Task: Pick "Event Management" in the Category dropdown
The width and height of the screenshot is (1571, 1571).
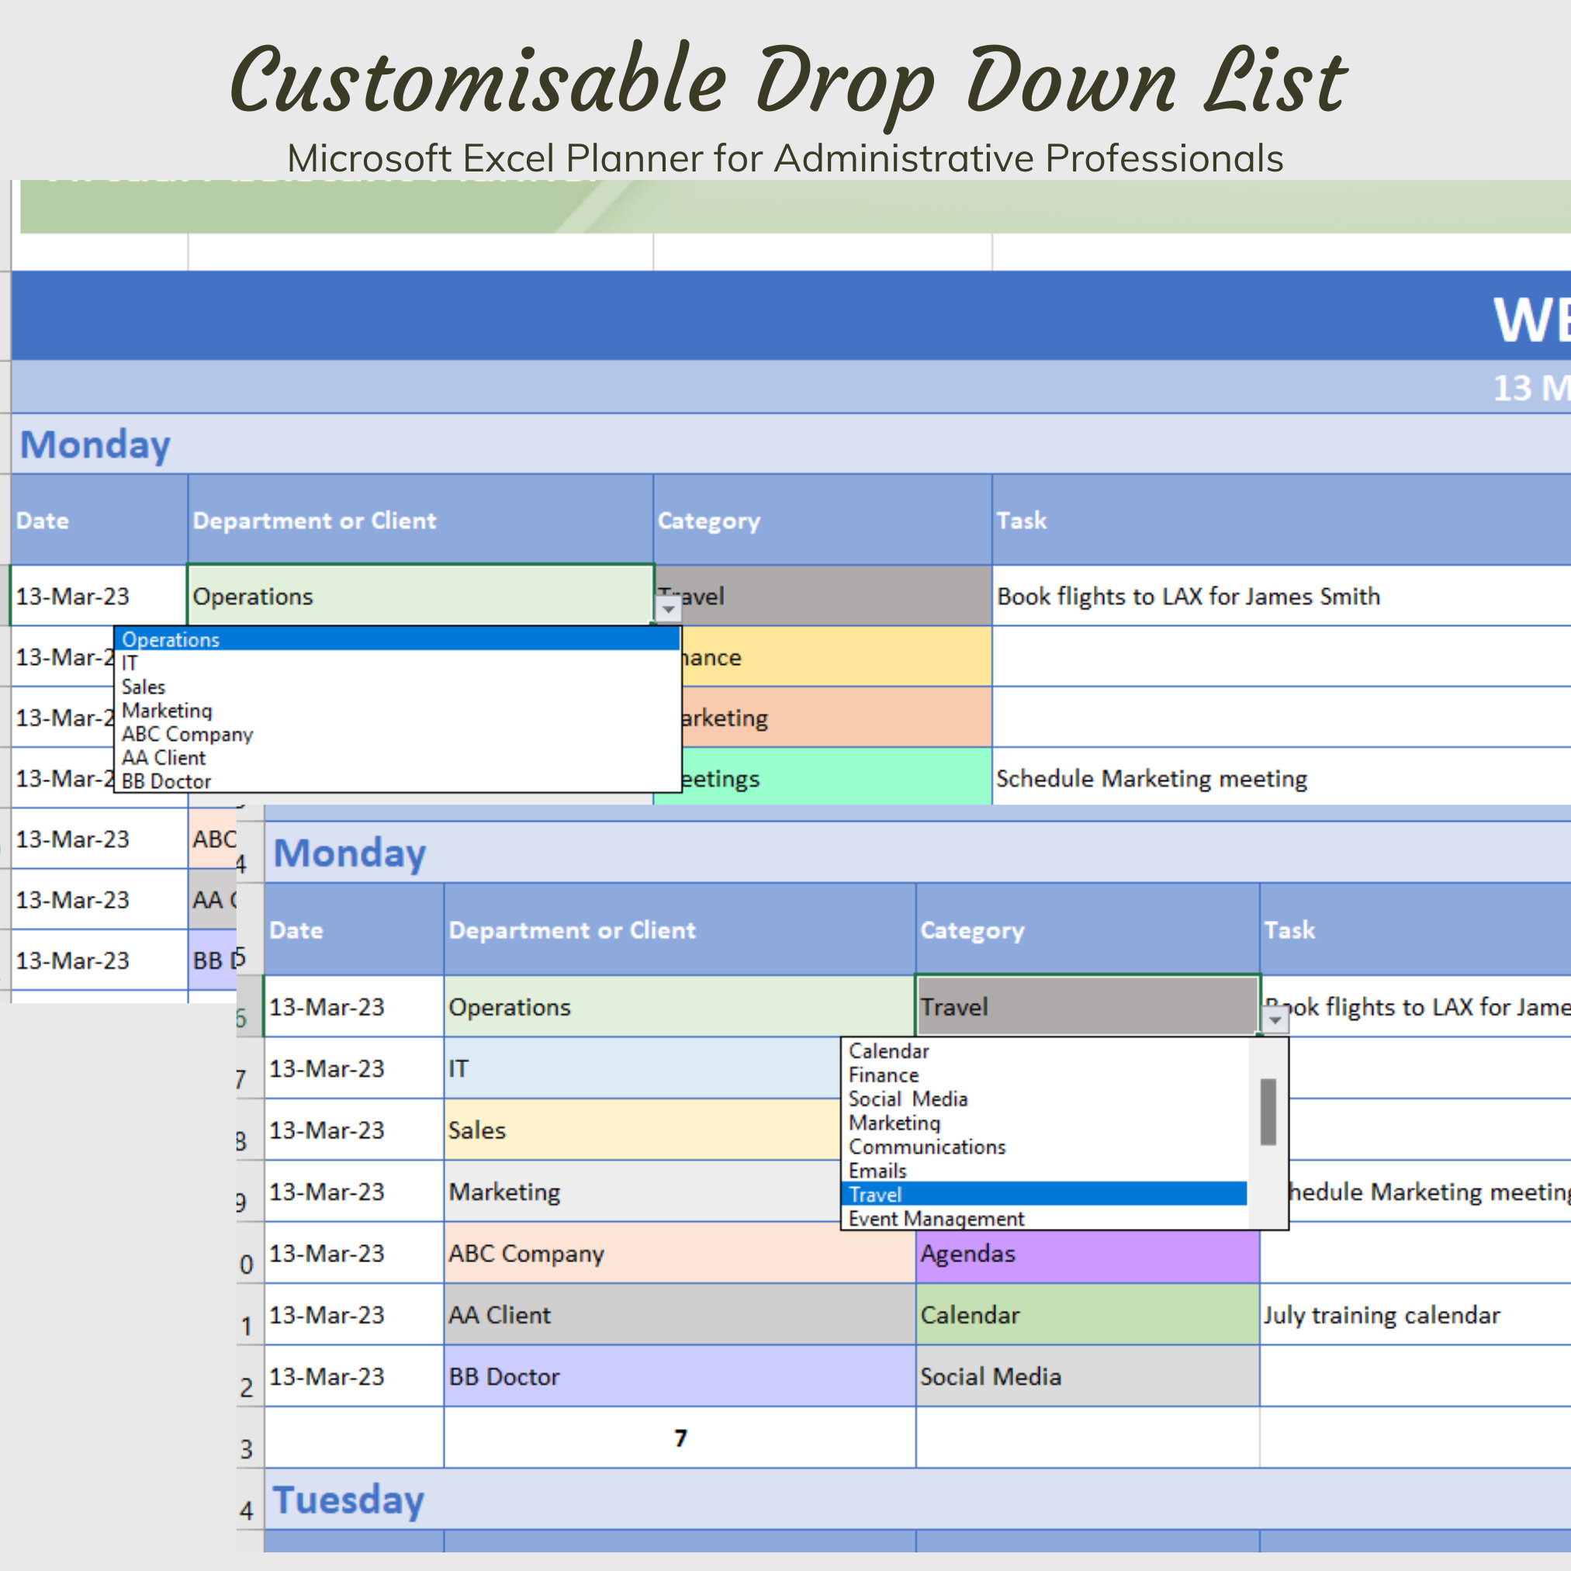Action: pyautogui.click(x=936, y=1218)
